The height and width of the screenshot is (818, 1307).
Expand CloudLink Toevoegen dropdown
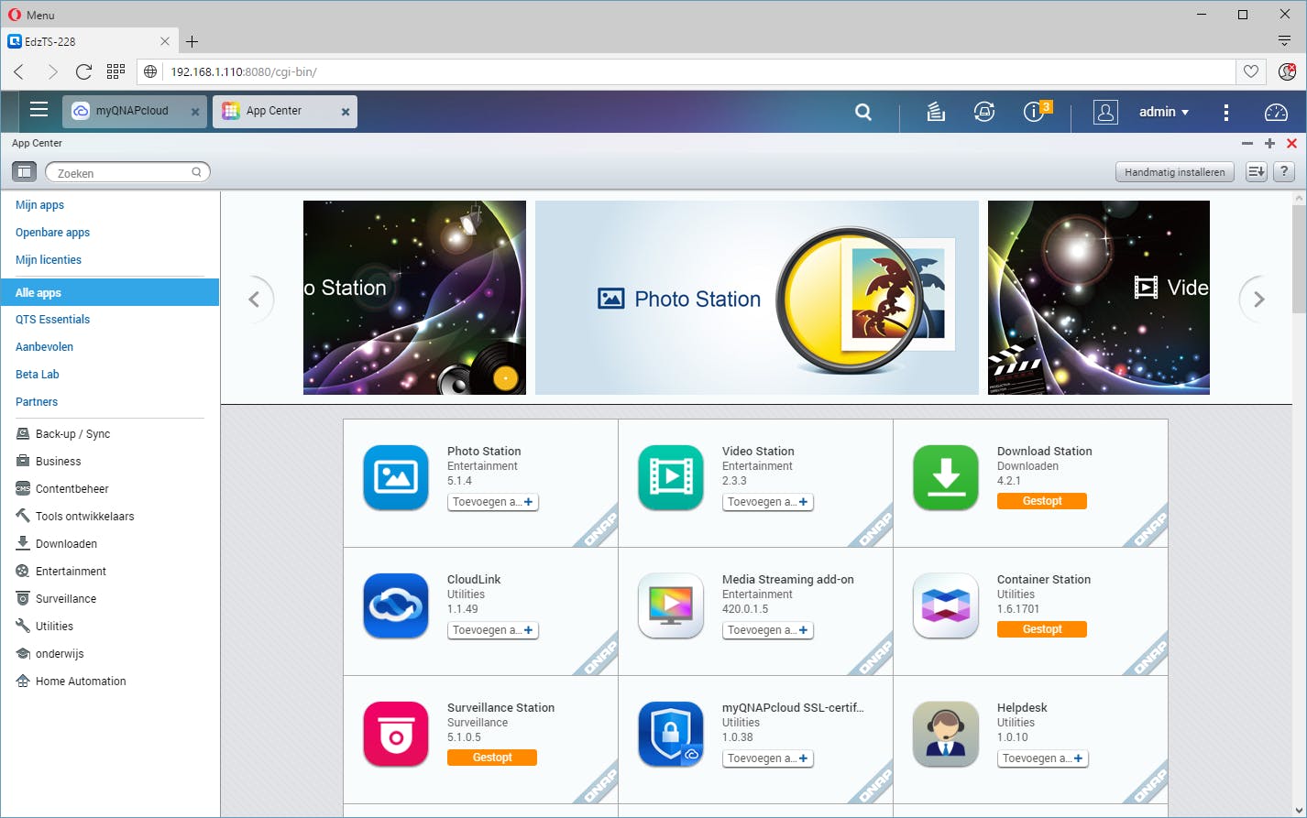click(493, 630)
